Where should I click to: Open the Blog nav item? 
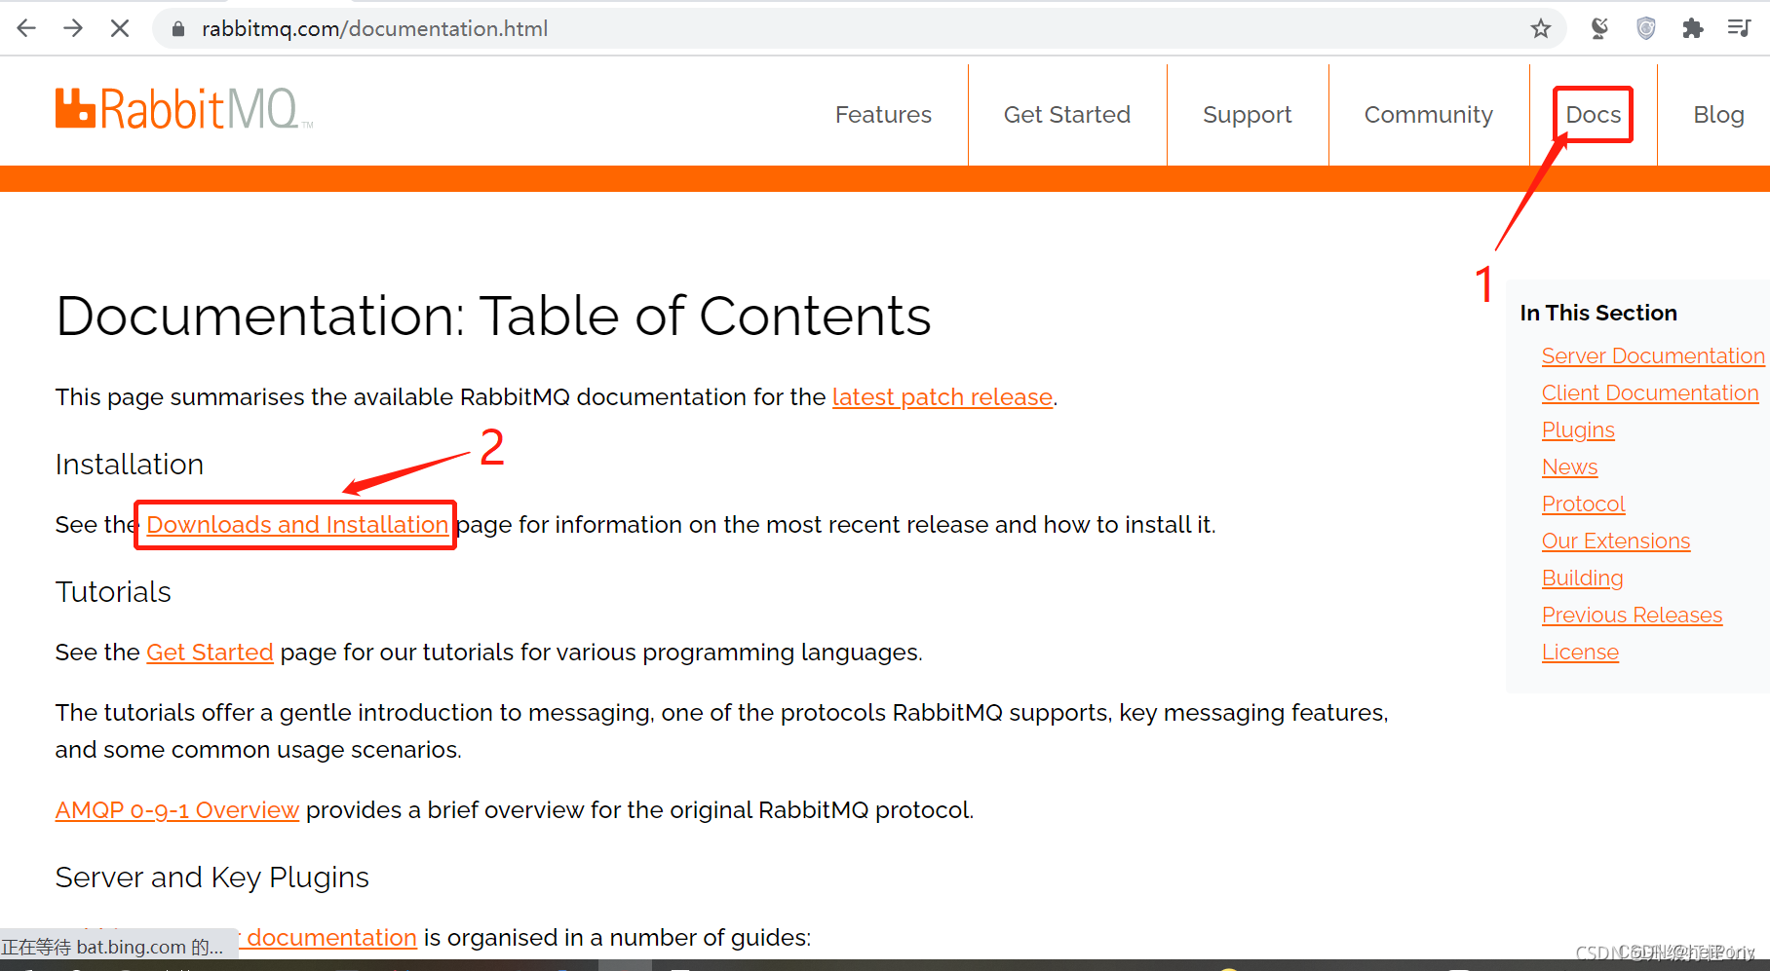point(1718,115)
